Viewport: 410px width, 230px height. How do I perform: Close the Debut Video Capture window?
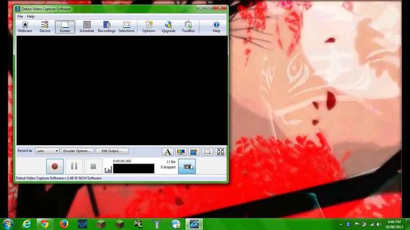[220, 8]
